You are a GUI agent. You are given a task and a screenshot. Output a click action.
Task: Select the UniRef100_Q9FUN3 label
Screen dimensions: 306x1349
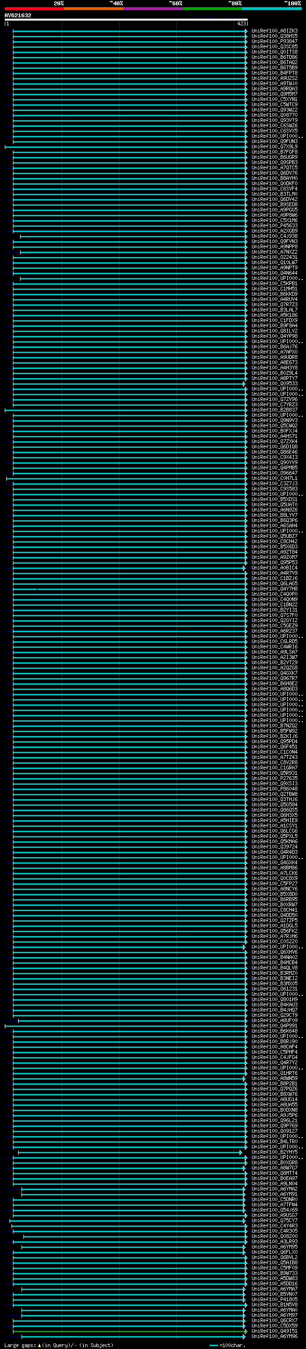(x=274, y=141)
